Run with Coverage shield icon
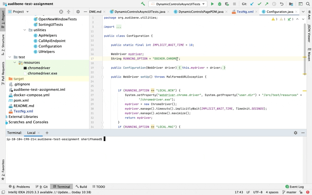 227,4
